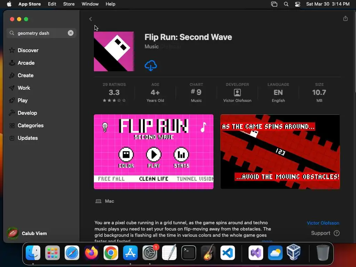
Task: Click the search field with geometry dash
Action: 41,33
